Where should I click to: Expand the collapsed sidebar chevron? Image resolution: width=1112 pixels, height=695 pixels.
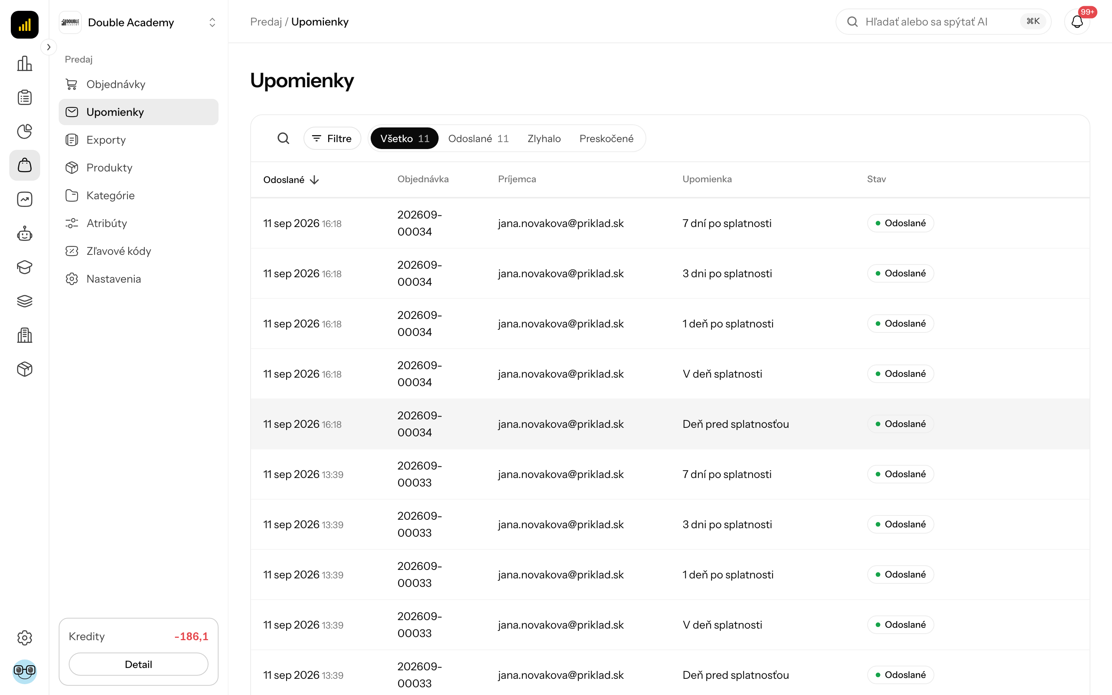tap(49, 47)
